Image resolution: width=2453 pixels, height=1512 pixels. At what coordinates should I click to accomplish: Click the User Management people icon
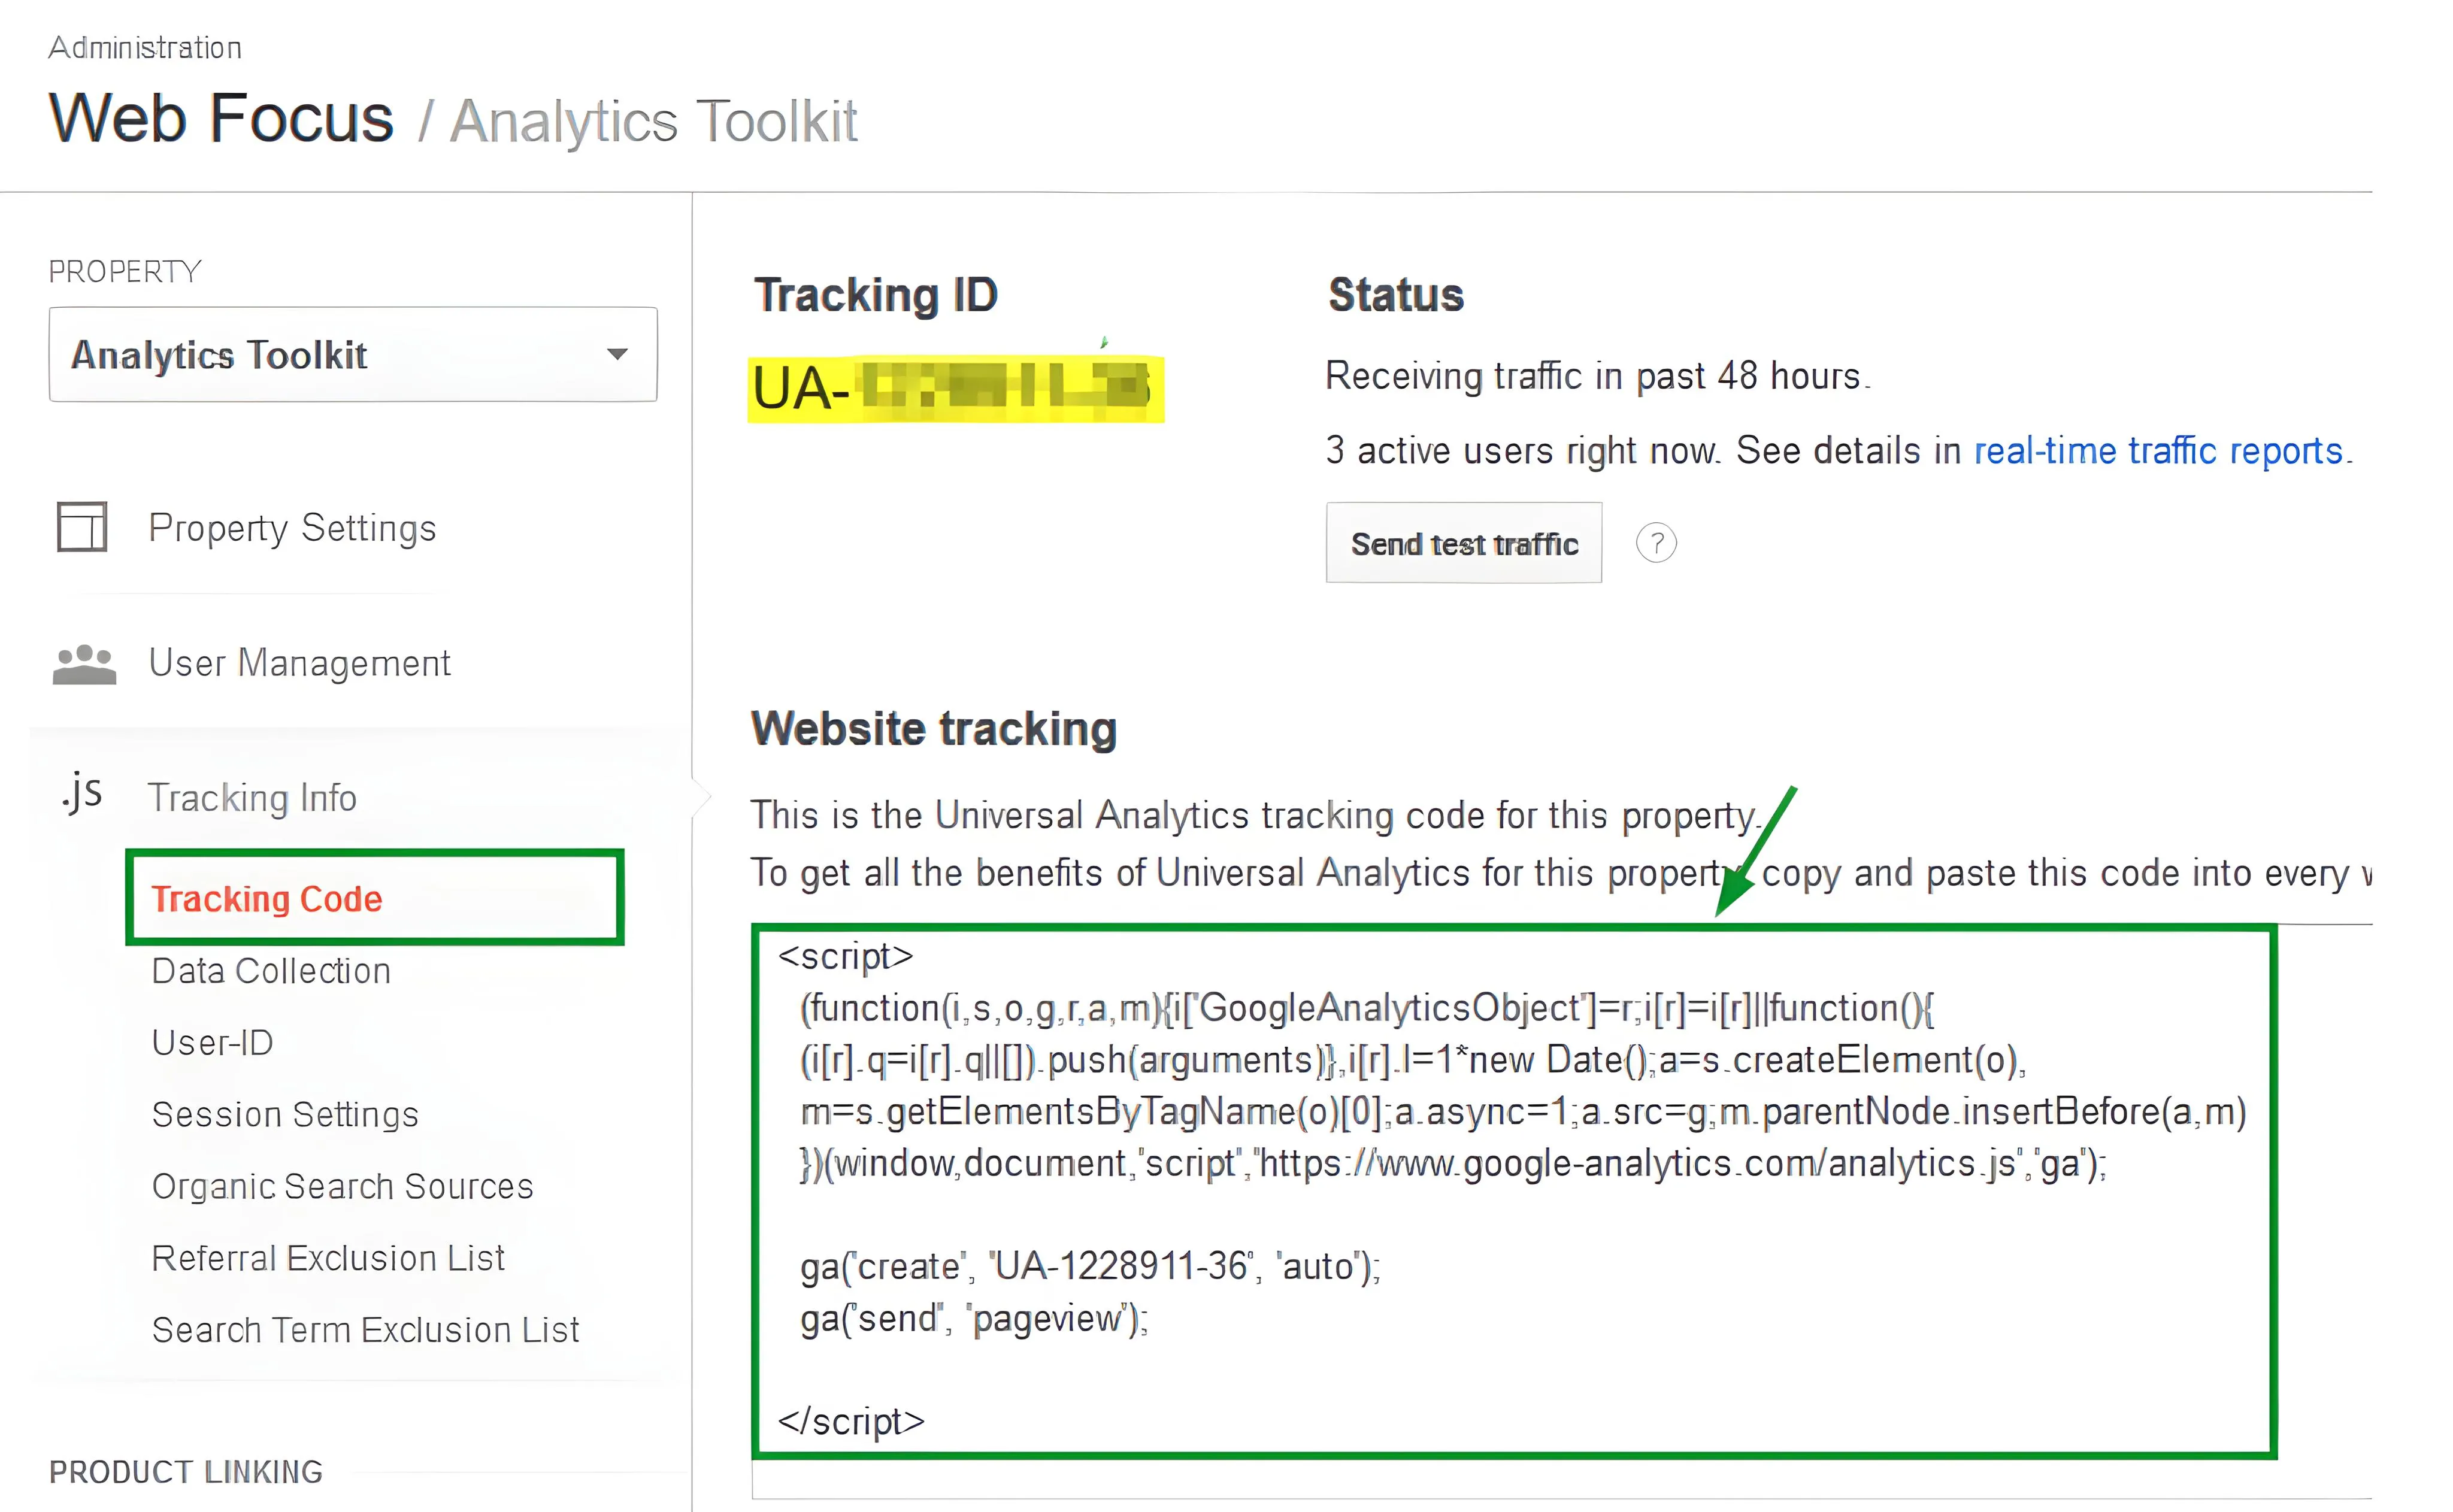point(84,664)
